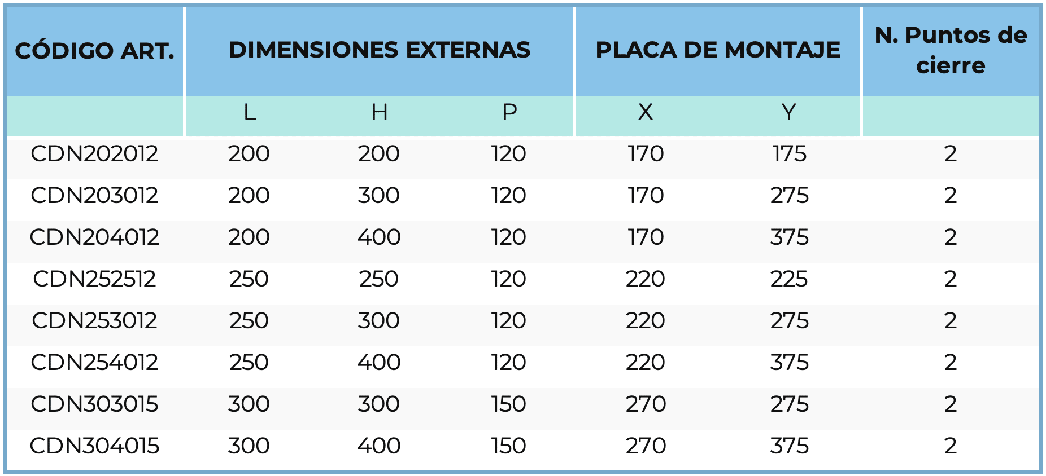This screenshot has width=1046, height=476.
Task: Click article code CDN202012
Action: pyautogui.click(x=94, y=154)
